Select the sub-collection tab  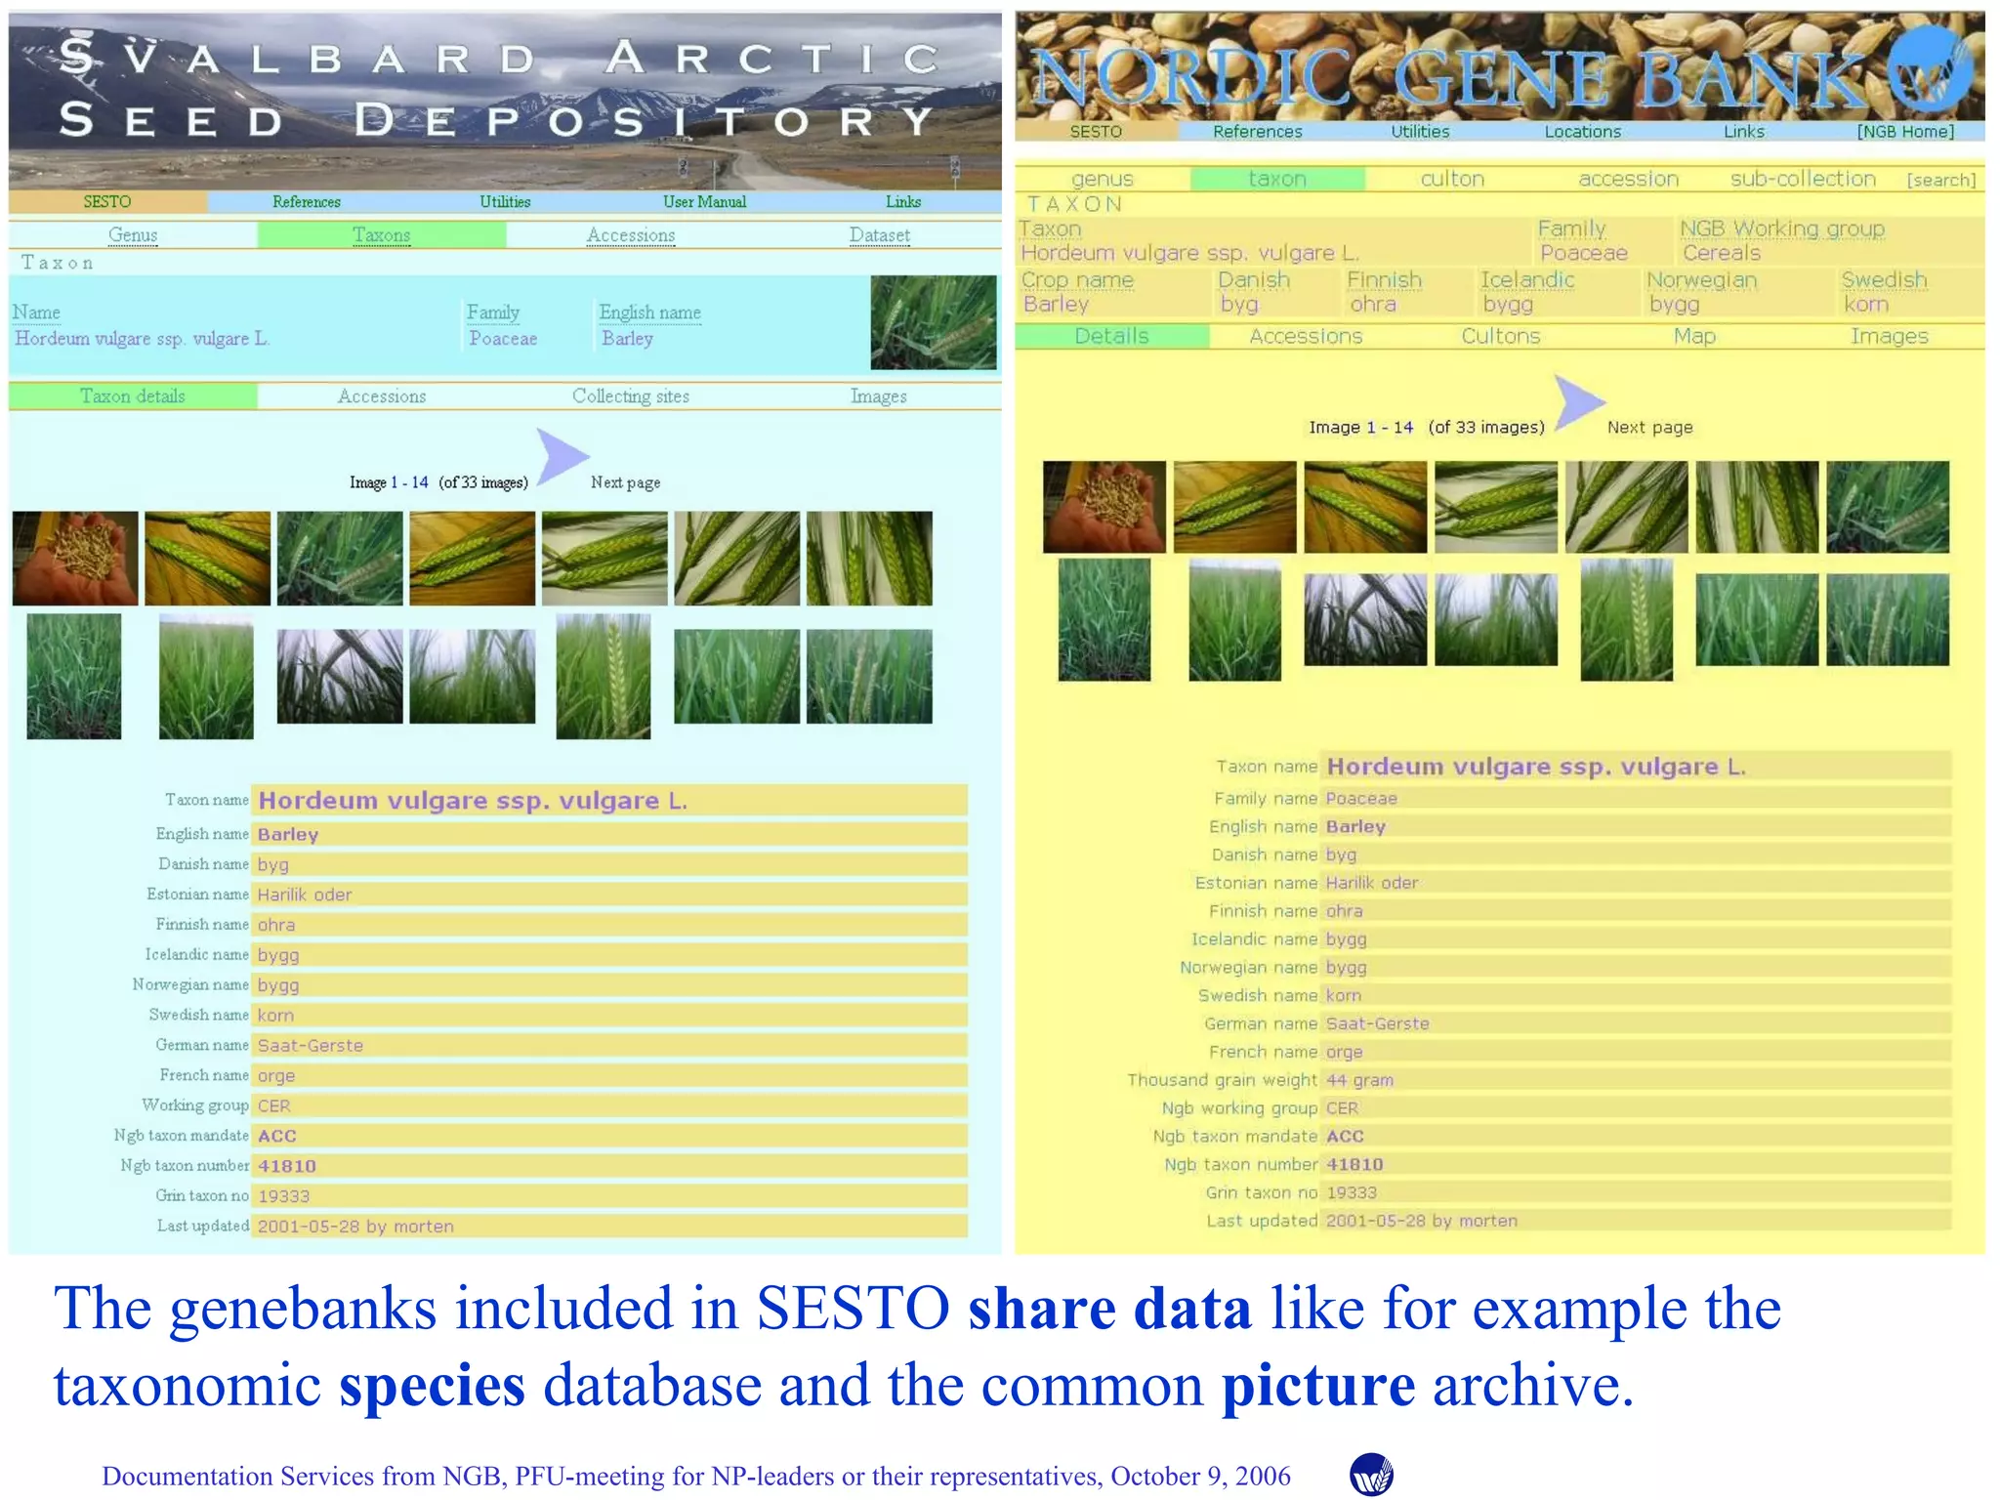pos(1803,179)
